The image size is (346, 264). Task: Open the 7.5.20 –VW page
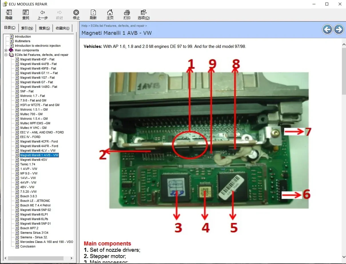coord(28,192)
